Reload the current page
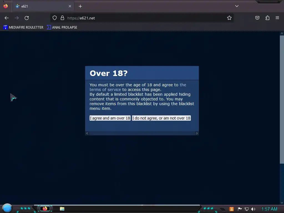Viewport: 284px width, 213px height. pyautogui.click(x=27, y=18)
